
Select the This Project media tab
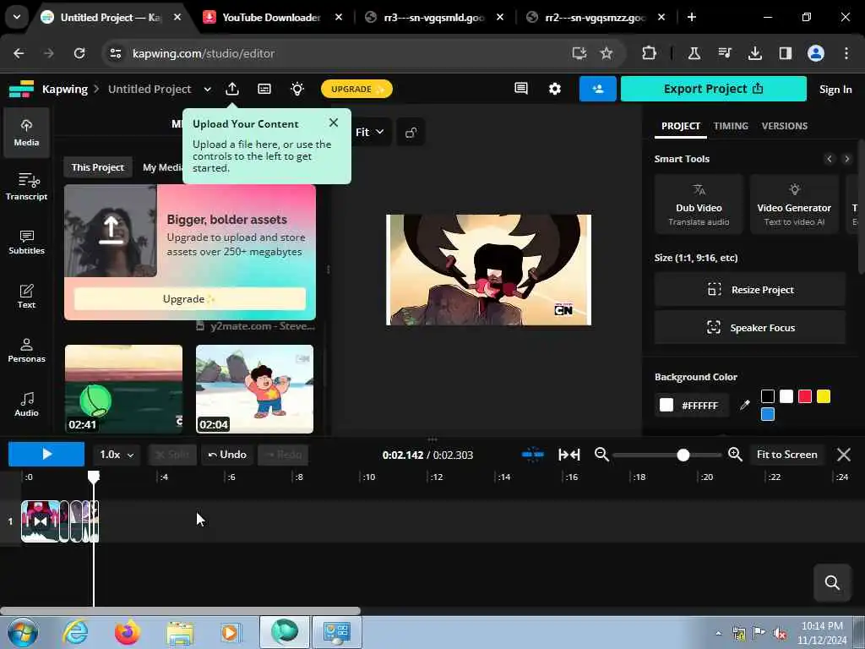coord(98,167)
